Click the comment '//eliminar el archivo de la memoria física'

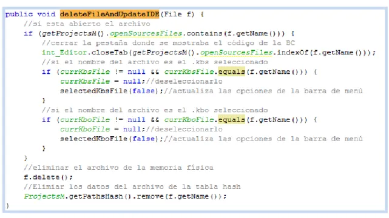point(119,168)
